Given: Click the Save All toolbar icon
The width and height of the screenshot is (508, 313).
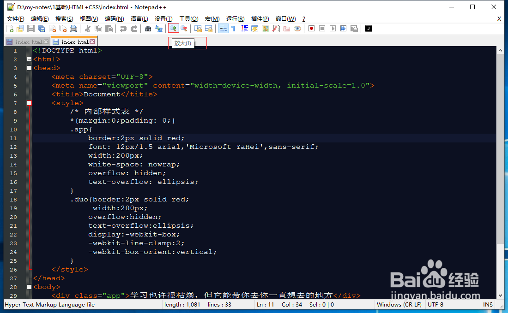Looking at the screenshot, I should (x=42, y=29).
